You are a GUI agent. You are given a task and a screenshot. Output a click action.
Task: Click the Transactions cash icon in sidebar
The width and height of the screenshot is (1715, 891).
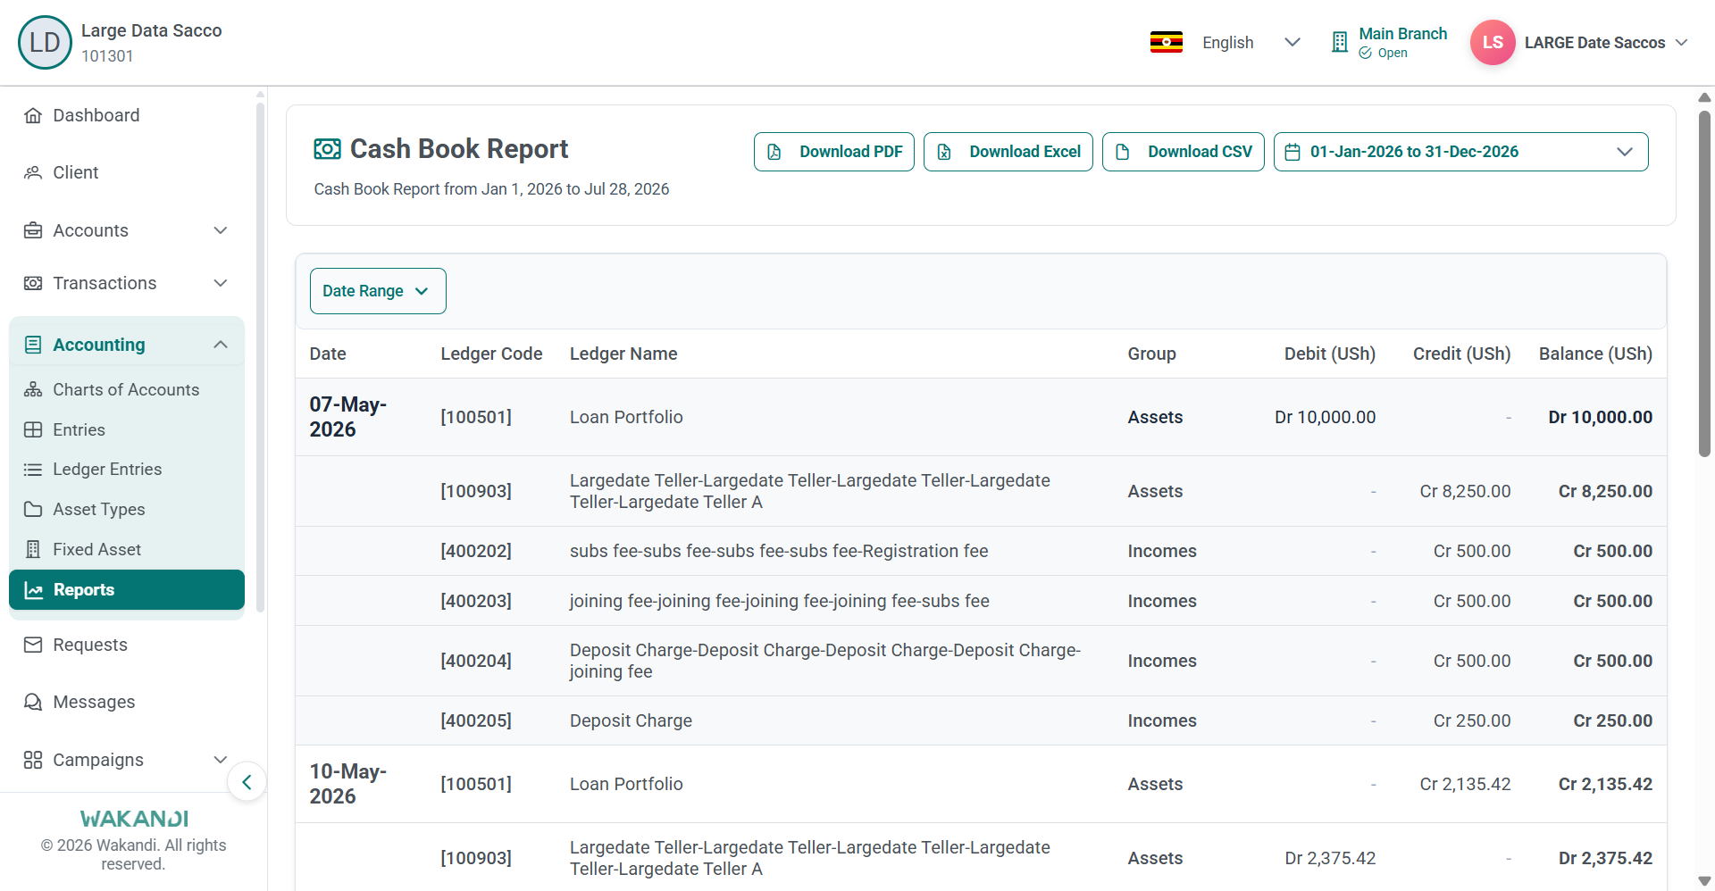(x=33, y=283)
